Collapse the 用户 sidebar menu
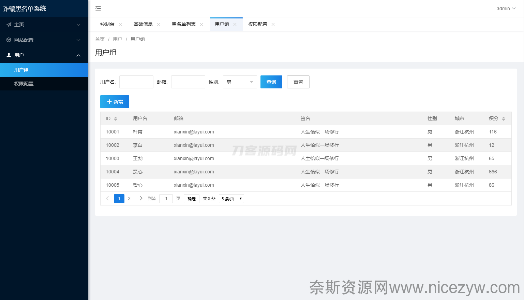 (x=78, y=55)
